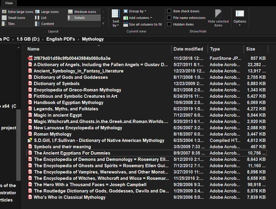This screenshot has height=209, width=276.
Task: Click the Size all columns to fit icon
Action: tap(126, 24)
